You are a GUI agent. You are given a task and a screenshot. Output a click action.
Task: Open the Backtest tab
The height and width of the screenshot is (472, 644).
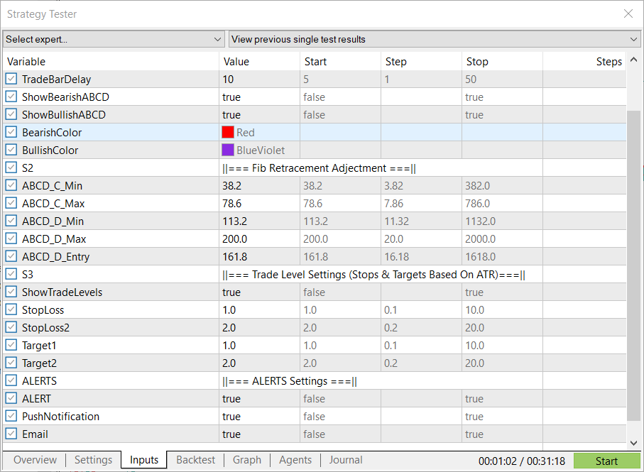coord(195,460)
